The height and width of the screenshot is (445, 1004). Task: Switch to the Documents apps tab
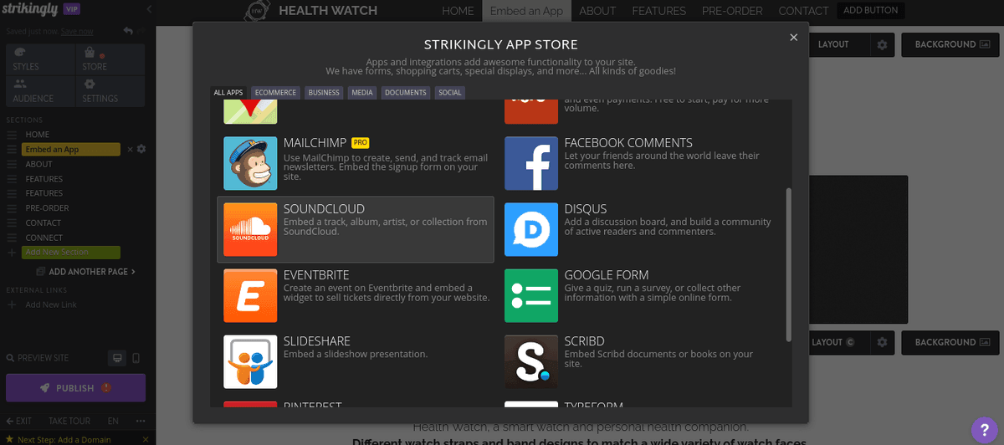[x=406, y=93]
